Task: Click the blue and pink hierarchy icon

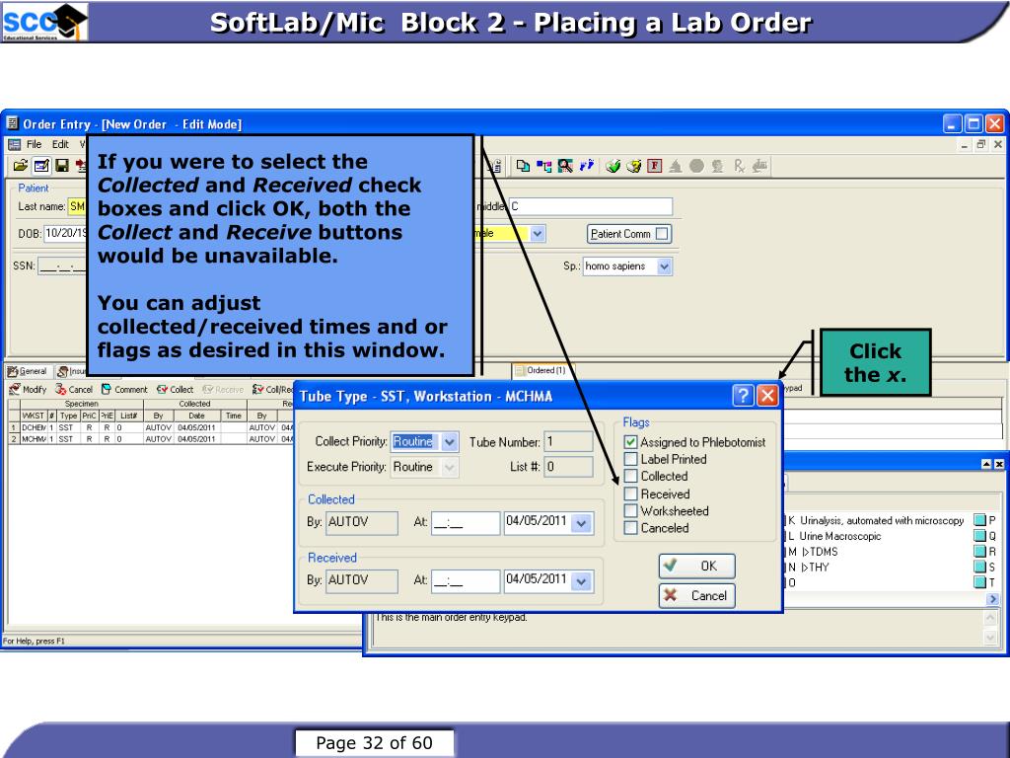Action: tap(544, 166)
